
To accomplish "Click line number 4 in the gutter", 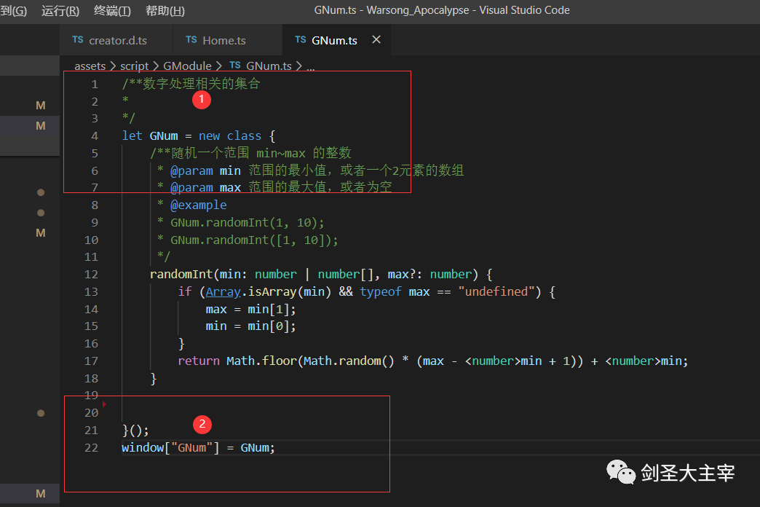I will tap(95, 135).
